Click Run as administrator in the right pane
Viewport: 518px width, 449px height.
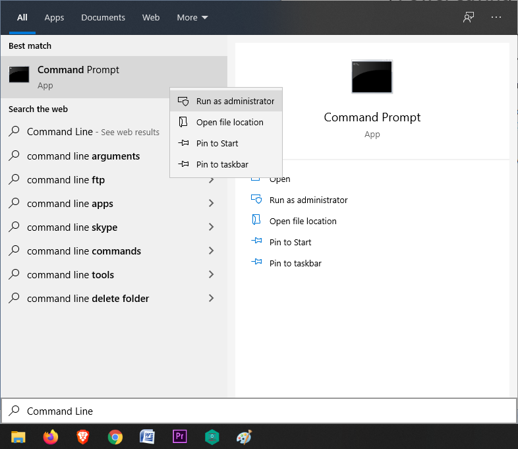pos(308,200)
